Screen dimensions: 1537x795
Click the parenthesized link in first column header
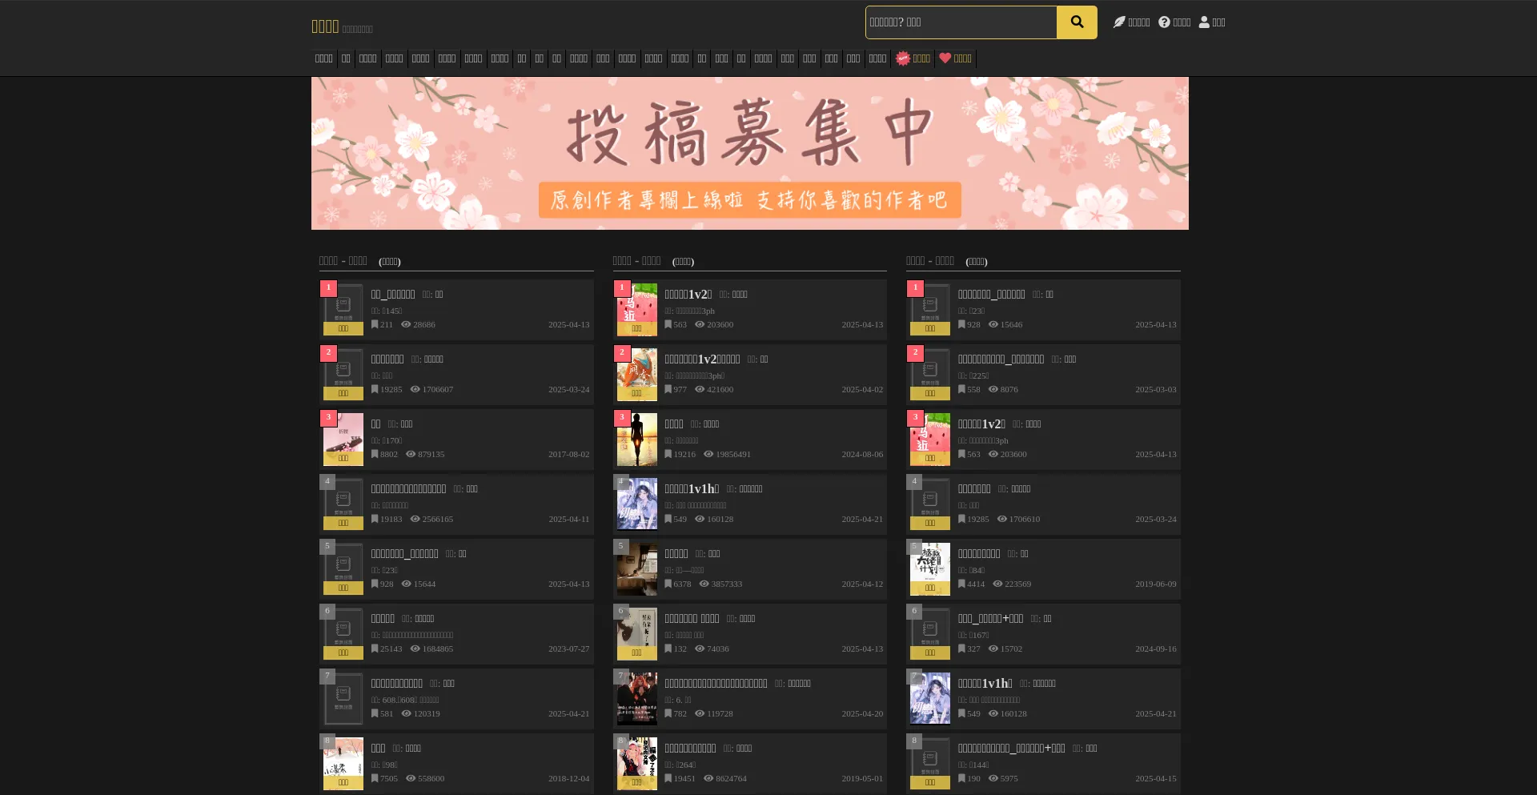[389, 262]
